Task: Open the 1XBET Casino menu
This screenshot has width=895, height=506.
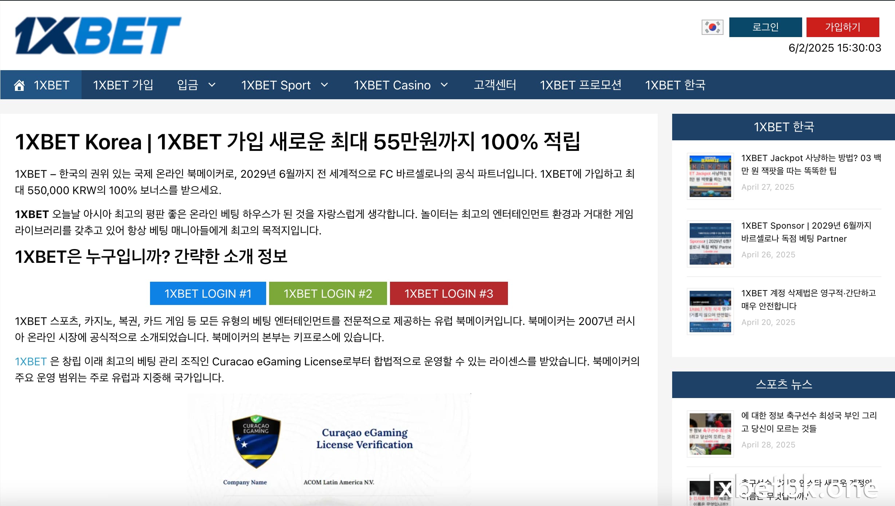Action: 392,85
